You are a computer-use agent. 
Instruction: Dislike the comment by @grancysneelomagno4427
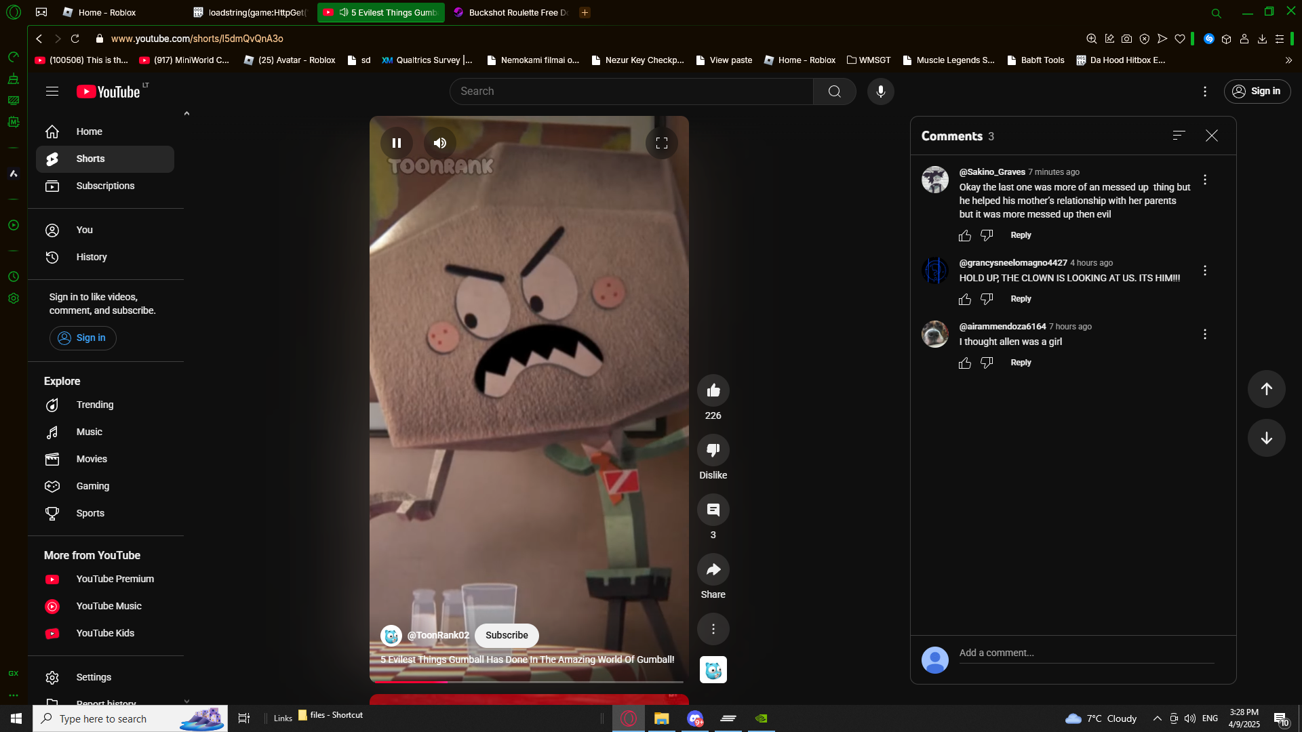click(x=987, y=299)
